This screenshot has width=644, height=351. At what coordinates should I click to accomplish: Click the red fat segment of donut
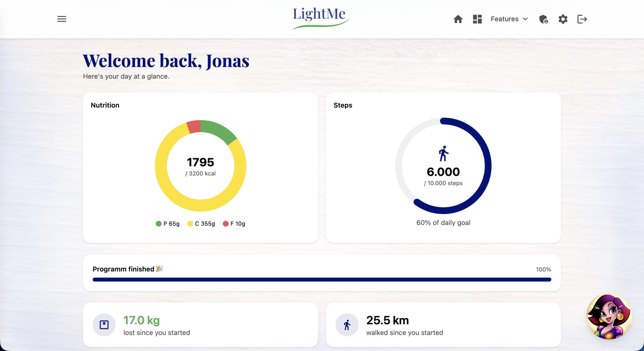(x=194, y=127)
